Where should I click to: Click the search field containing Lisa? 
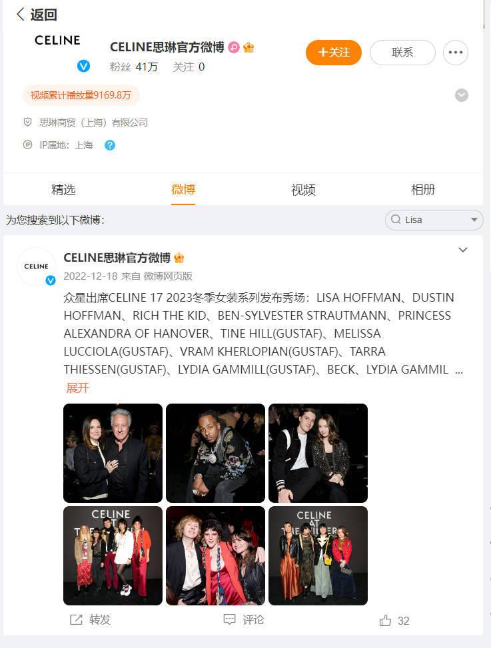coord(434,220)
